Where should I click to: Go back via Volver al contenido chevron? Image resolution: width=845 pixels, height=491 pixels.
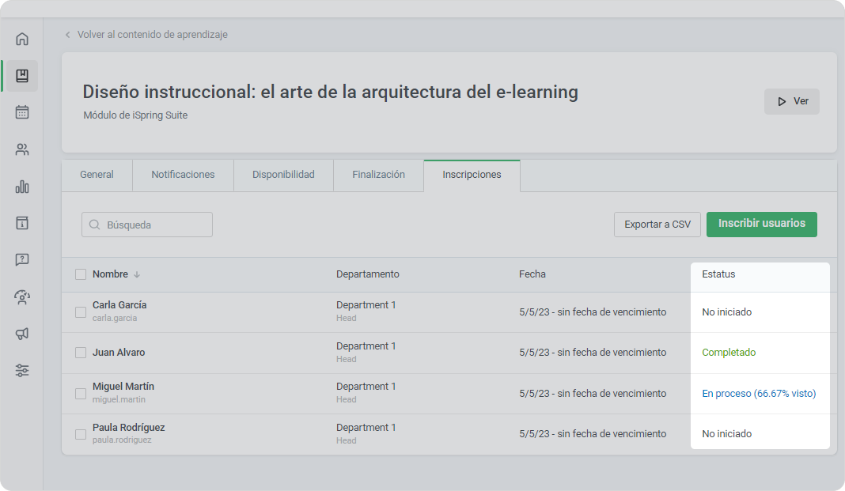point(68,35)
